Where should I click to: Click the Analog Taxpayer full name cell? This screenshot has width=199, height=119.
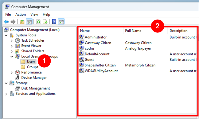138,48
